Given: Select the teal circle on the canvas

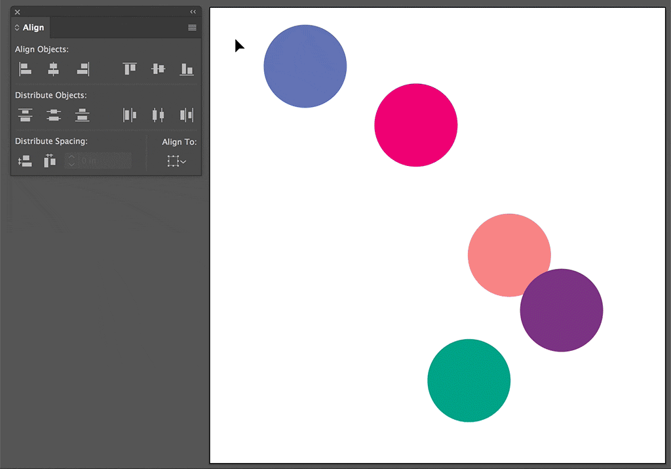Looking at the screenshot, I should click(x=469, y=380).
